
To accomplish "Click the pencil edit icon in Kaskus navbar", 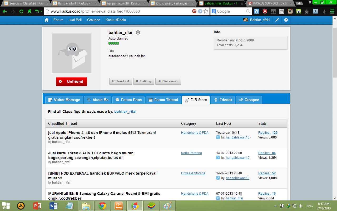I will click(277, 20).
